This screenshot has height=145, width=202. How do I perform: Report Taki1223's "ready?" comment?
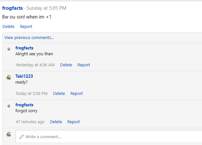pos(77,94)
